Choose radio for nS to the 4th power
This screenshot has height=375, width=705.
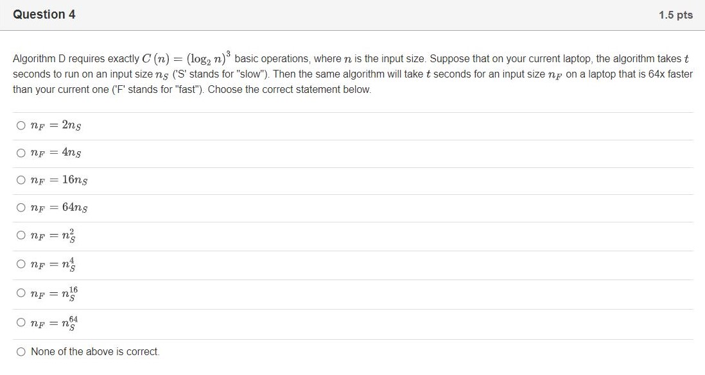pos(21,264)
